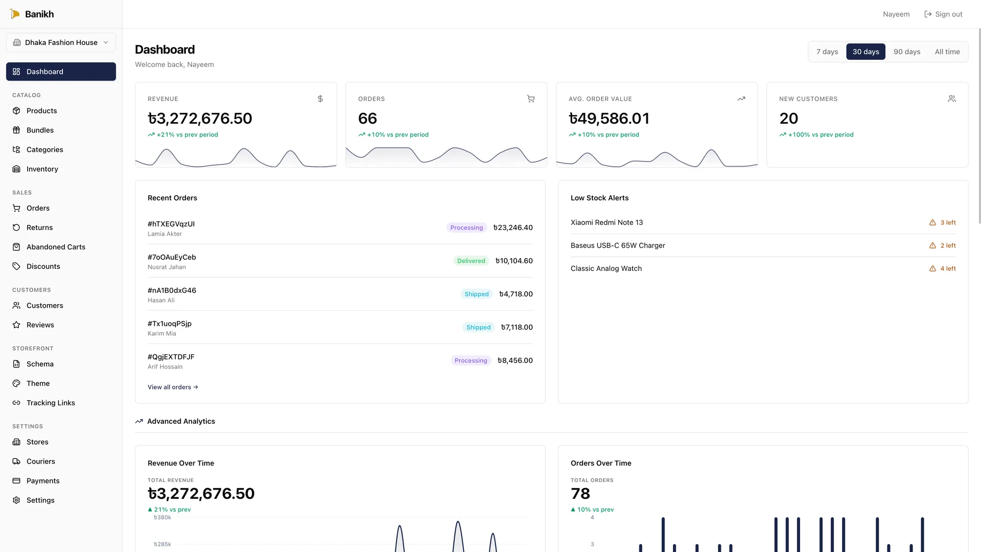The height and width of the screenshot is (552, 981).
Task: Open order #hTXEGVqzUI from Recent Orders
Action: pyautogui.click(x=171, y=224)
